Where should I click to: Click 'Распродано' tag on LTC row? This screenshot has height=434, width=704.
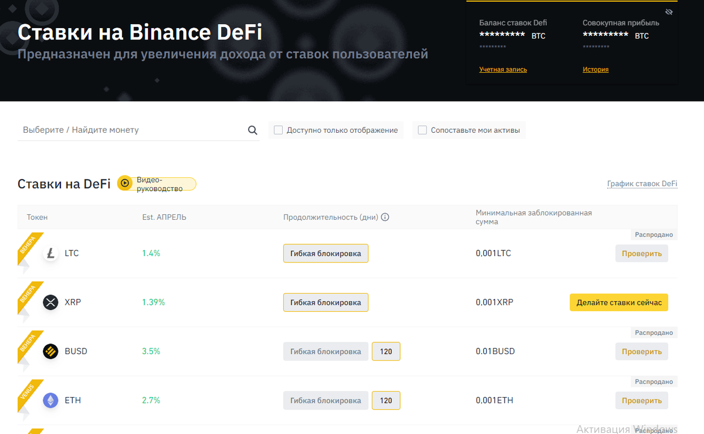[654, 234]
